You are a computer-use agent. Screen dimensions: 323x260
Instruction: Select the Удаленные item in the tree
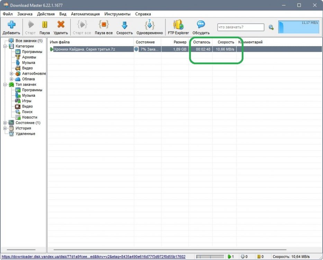pyautogui.click(x=25, y=134)
